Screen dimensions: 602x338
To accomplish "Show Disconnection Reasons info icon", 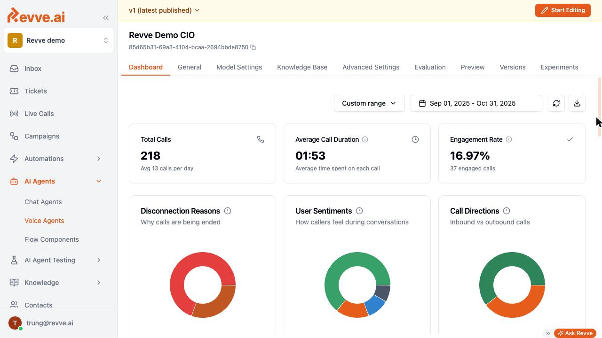I will coord(228,211).
